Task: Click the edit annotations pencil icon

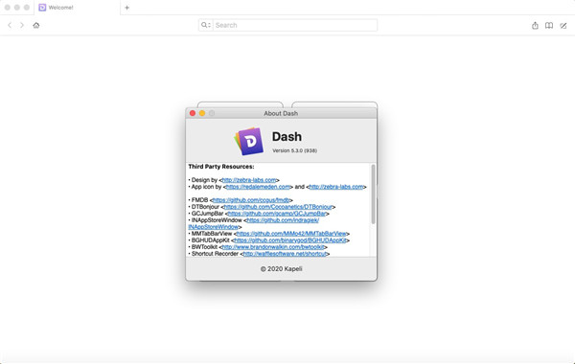Action: click(x=563, y=25)
